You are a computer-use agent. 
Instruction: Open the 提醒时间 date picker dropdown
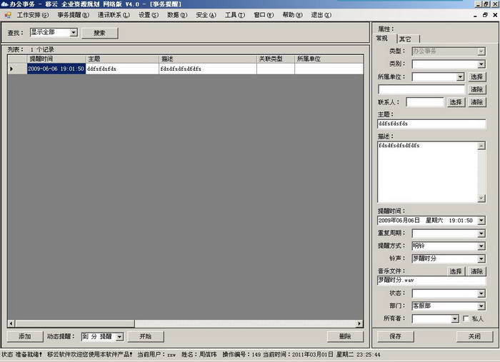481,221
